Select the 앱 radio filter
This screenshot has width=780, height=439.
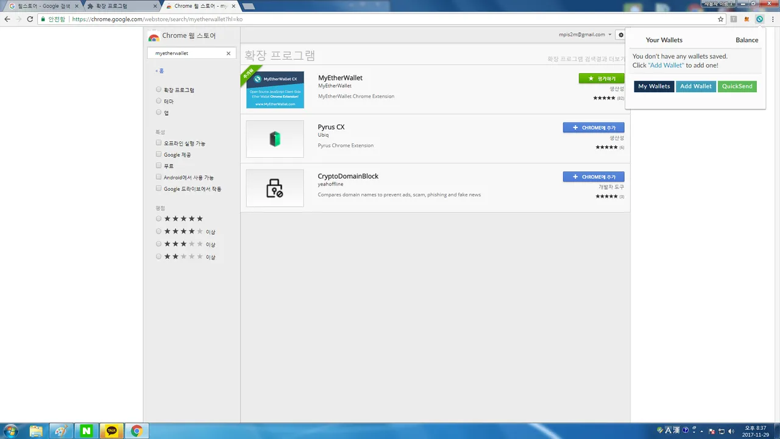point(158,112)
